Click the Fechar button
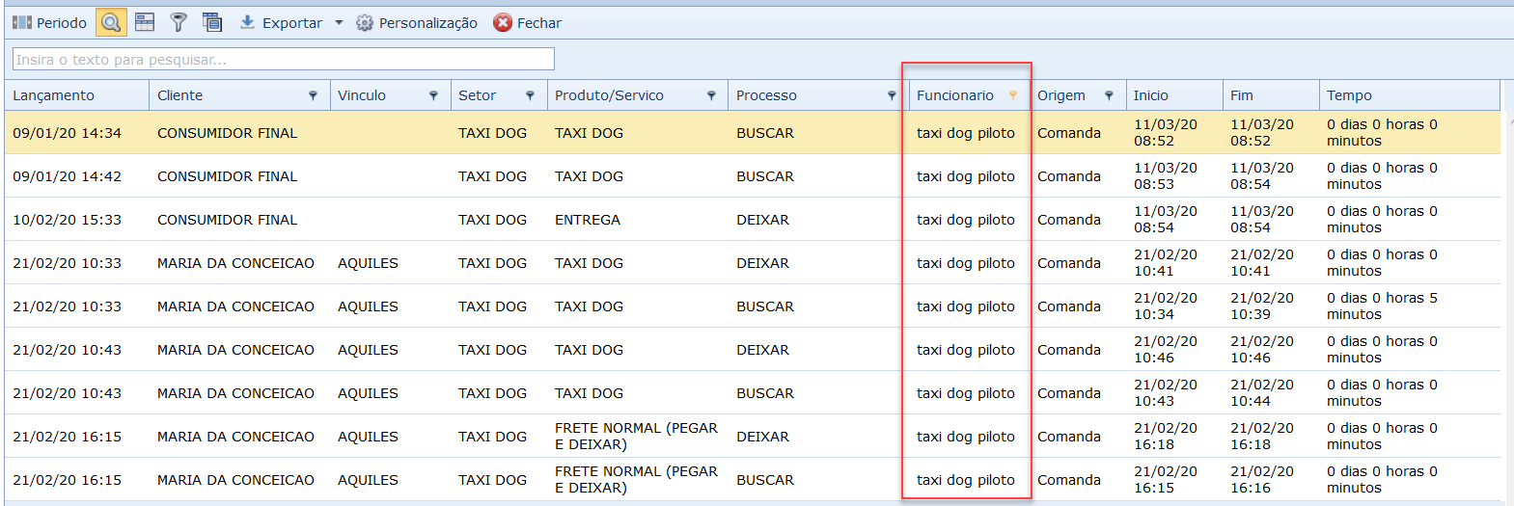This screenshot has width=1514, height=506. [x=527, y=22]
